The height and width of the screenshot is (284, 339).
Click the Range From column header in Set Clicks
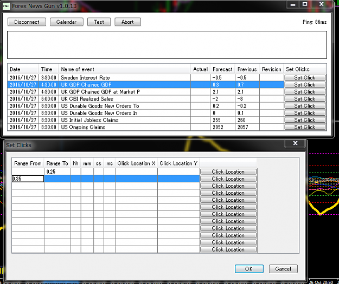[28, 163]
